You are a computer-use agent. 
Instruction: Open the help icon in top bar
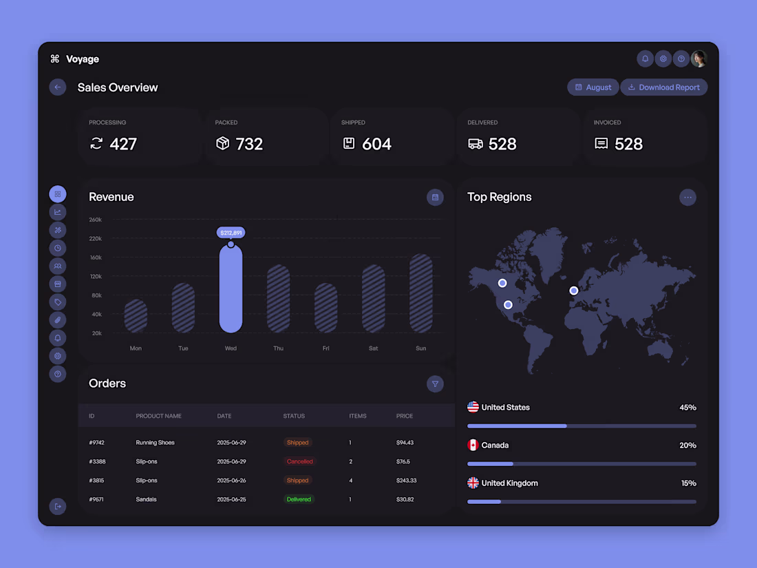(x=681, y=59)
